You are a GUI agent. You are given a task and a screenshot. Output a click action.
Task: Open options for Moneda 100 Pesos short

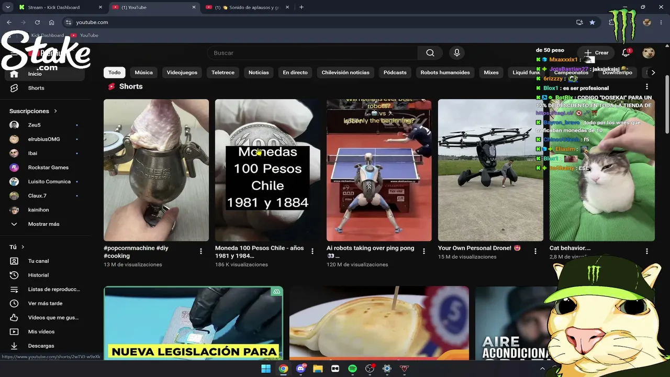[312, 251]
